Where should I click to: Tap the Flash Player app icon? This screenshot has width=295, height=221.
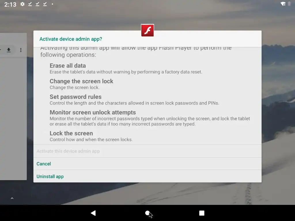pos(147,30)
